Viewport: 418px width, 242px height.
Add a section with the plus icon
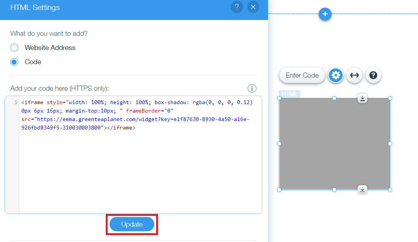point(325,14)
